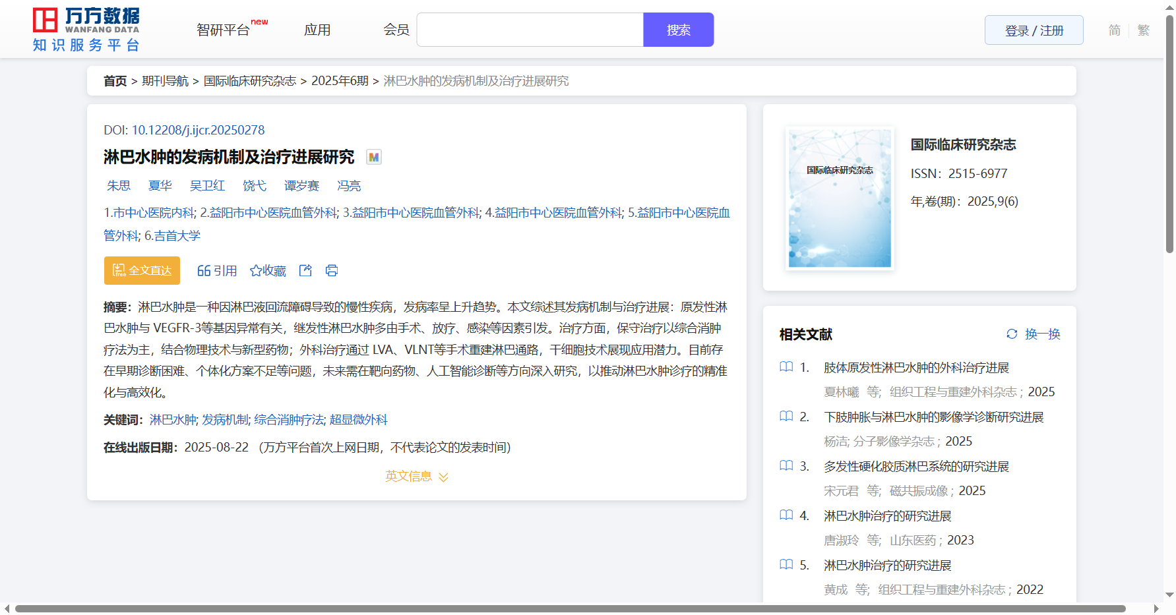Click the journal cover thumbnail
The width and height of the screenshot is (1176, 615).
[840, 198]
